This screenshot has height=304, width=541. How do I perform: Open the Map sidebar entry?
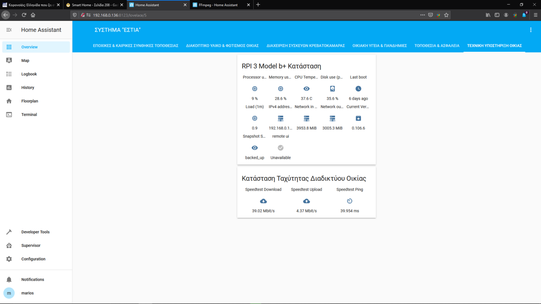pyautogui.click(x=36, y=60)
